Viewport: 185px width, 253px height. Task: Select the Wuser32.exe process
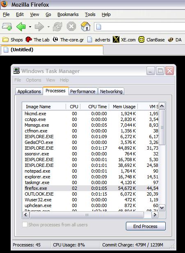click(x=38, y=200)
